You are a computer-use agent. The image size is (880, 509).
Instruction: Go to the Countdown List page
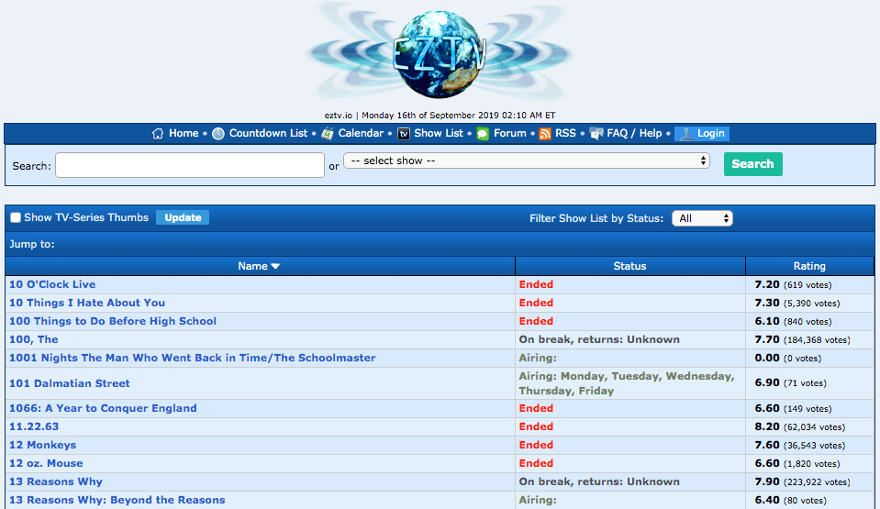point(268,134)
